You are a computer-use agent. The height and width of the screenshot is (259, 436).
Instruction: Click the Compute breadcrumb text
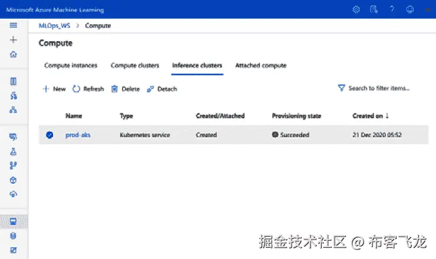coord(98,25)
